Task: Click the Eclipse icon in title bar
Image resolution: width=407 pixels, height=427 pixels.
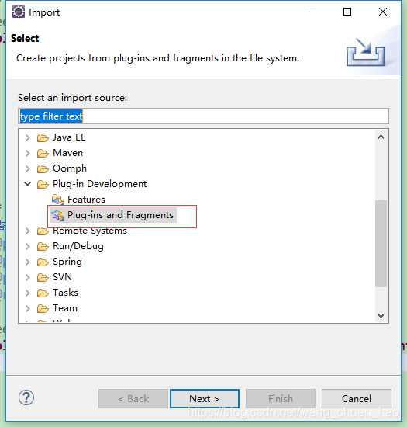Action: tap(18, 12)
